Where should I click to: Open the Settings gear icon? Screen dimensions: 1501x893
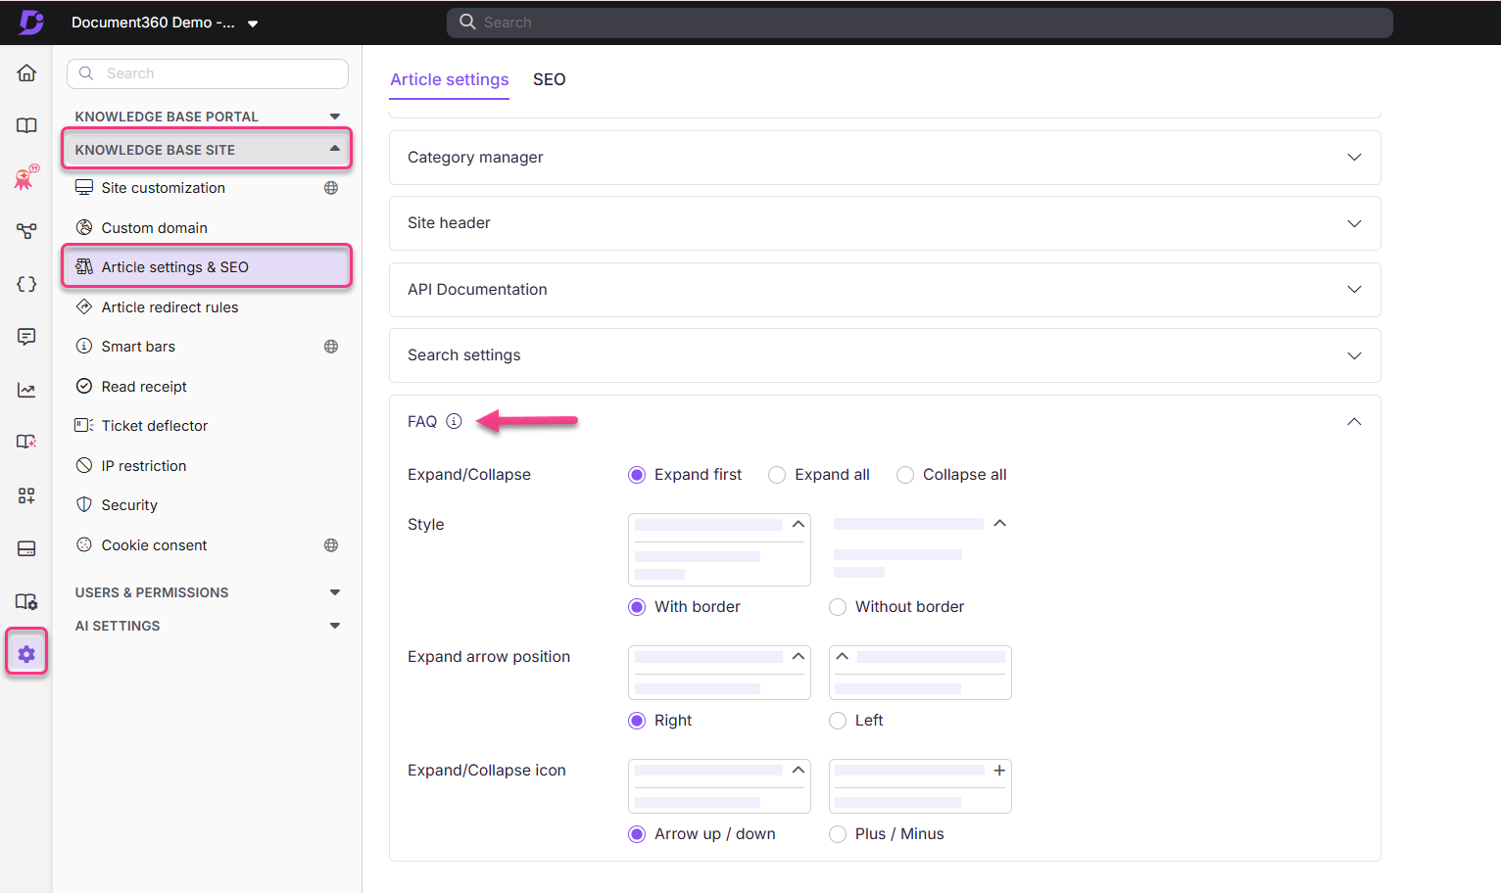click(26, 651)
